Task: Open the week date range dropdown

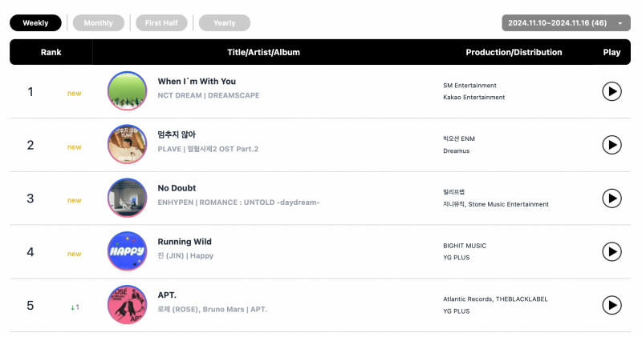Action: [566, 23]
